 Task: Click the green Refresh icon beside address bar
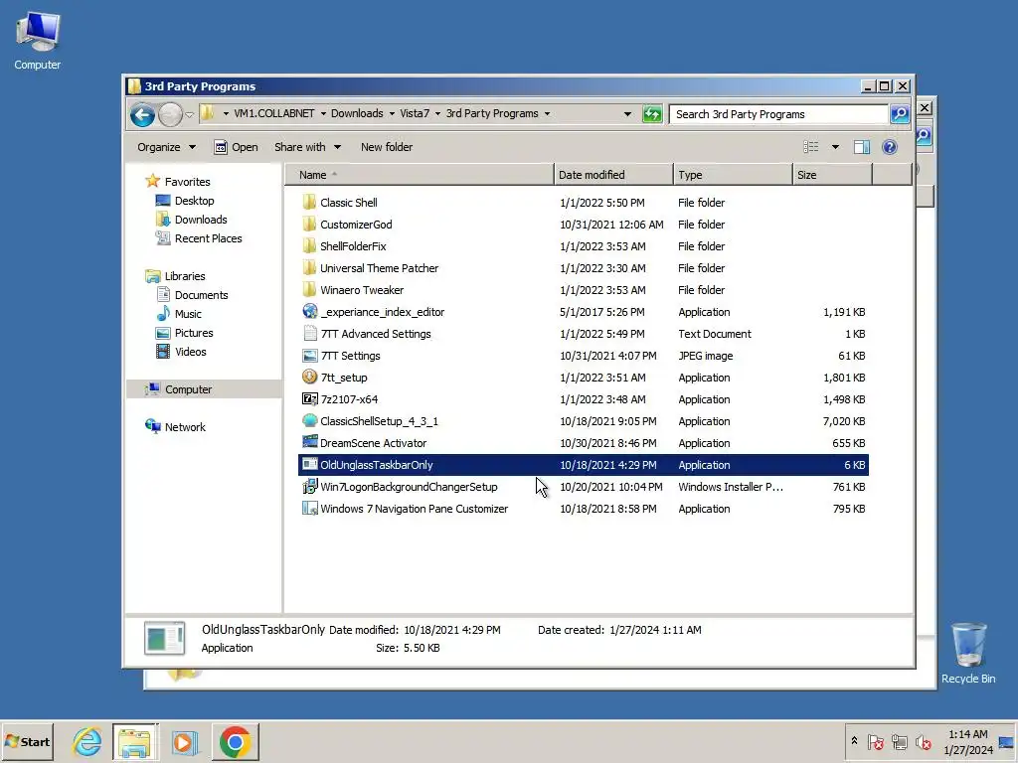pyautogui.click(x=652, y=114)
